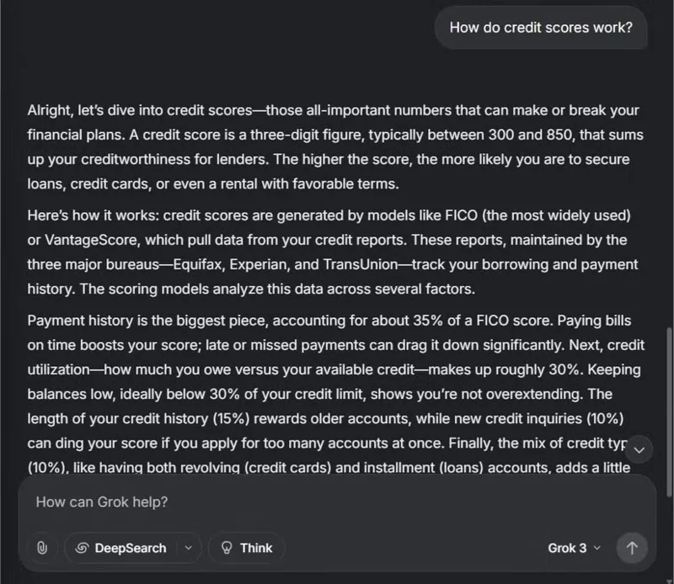Click the paperclip attach file icon

[x=41, y=548]
